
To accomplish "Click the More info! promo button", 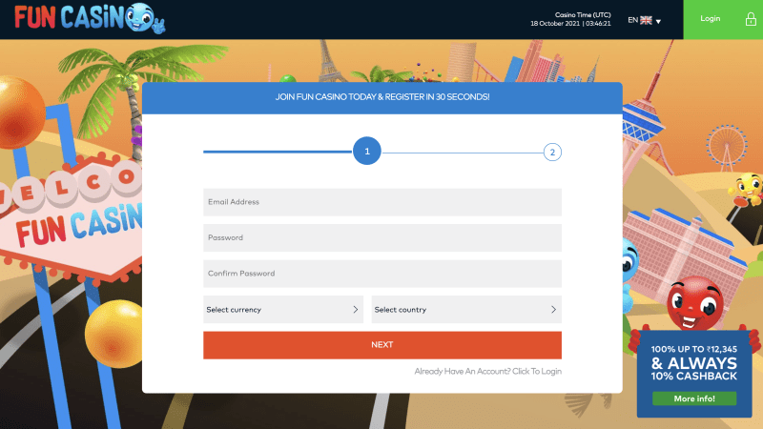I will click(x=694, y=398).
